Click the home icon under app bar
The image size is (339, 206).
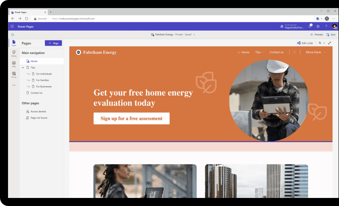point(12,35)
